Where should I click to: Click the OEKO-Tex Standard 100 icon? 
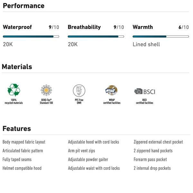[46, 90]
